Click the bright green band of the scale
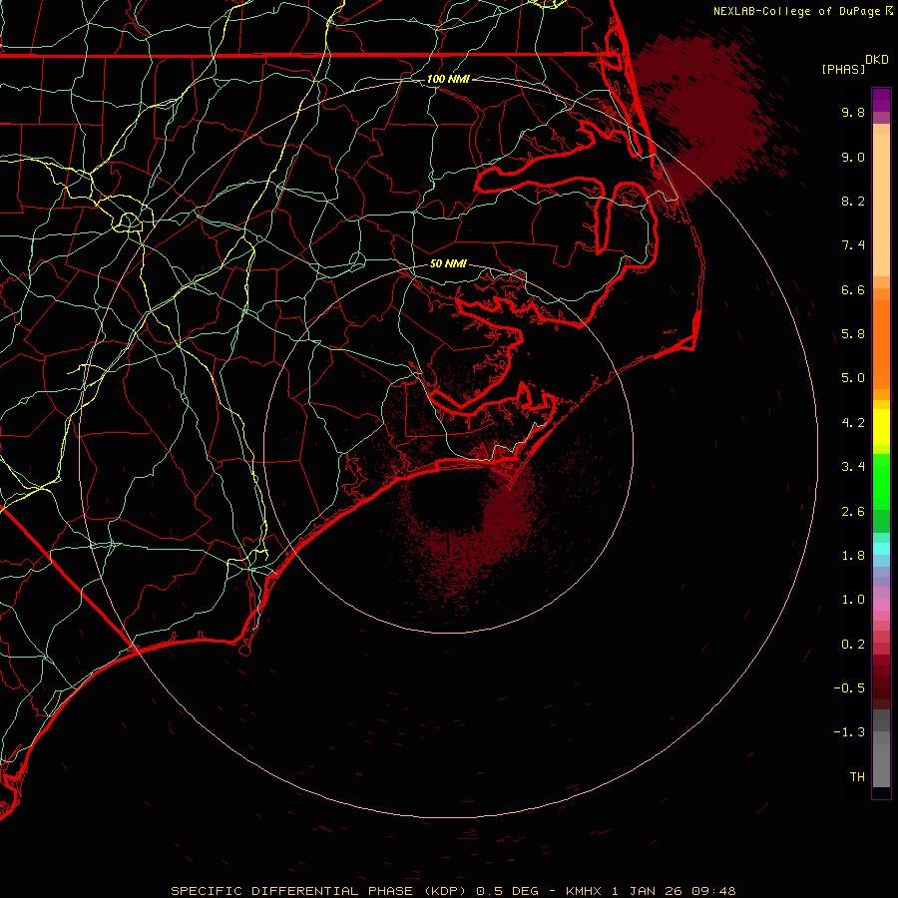This screenshot has height=898, width=898. (881, 483)
